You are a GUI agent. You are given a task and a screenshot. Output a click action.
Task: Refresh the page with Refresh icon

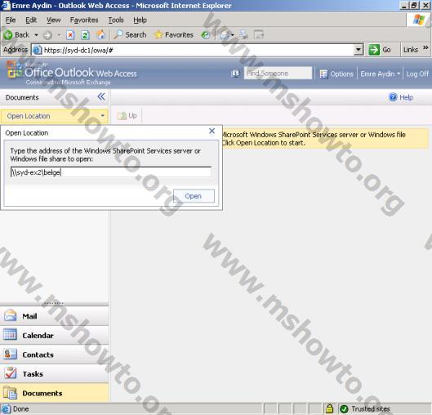tap(85, 35)
